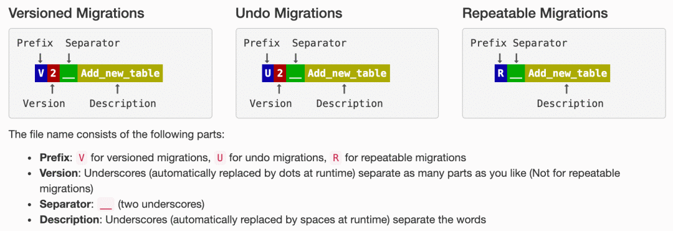Click the red version 2 block under Versioned
This screenshot has width=673, height=231.
tap(53, 73)
